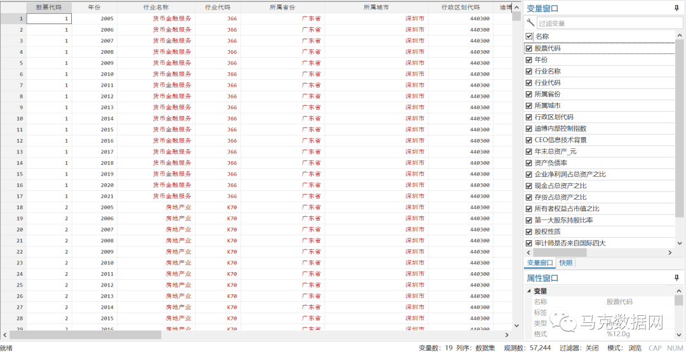Uncheck the 行业代码 variable
Viewport: 686px width, 352px height.
click(529, 82)
